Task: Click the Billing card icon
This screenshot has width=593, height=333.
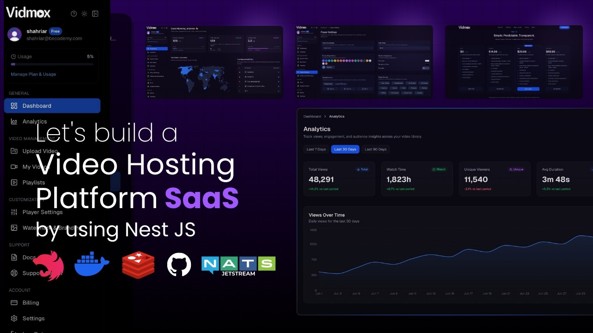Action: click(14, 302)
